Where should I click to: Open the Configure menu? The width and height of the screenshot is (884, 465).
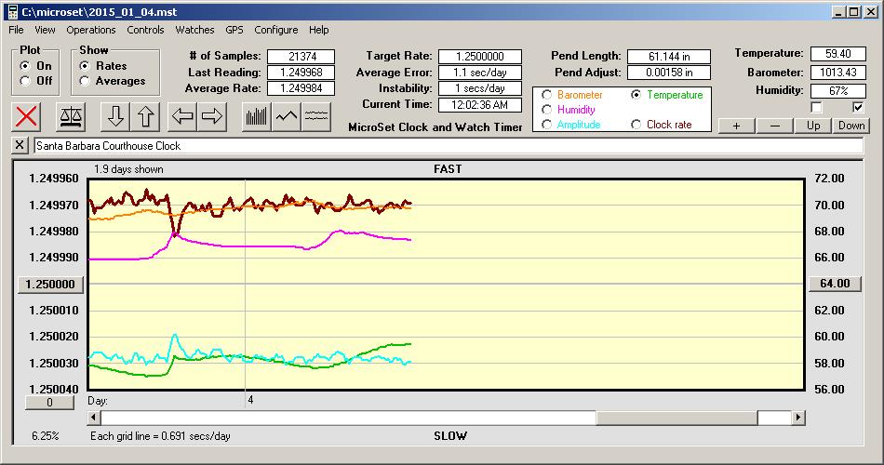pos(276,30)
